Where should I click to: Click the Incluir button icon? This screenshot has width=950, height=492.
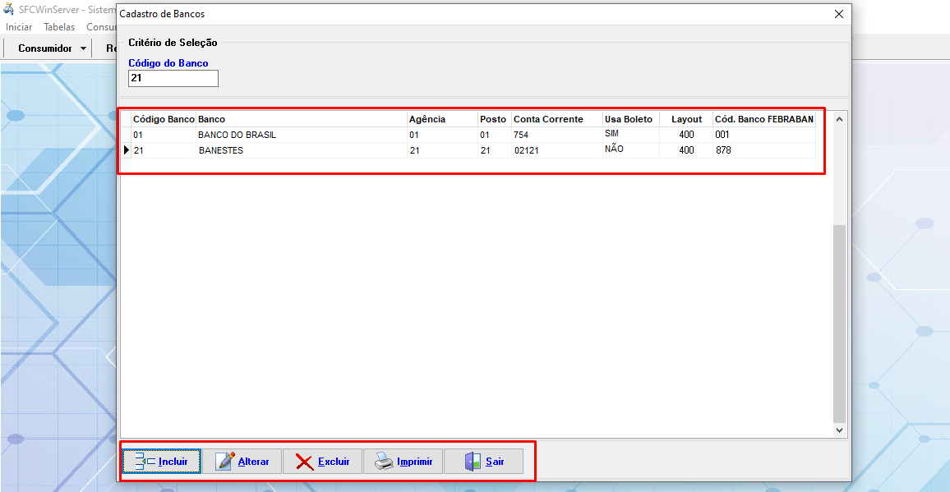click(145, 462)
